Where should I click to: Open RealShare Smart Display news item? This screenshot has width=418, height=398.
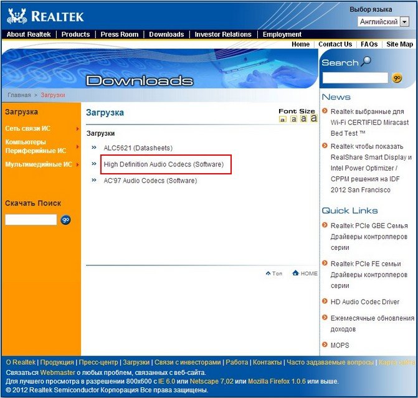(x=371, y=168)
